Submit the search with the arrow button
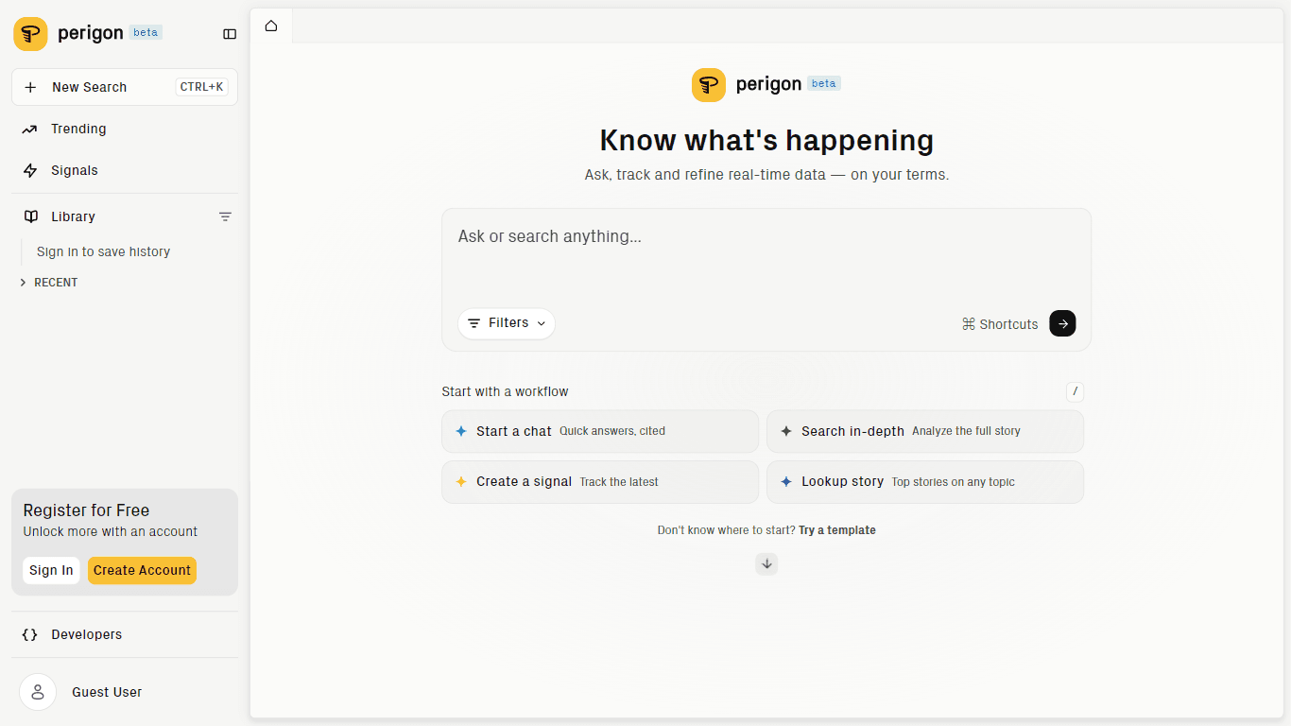Image resolution: width=1291 pixels, height=726 pixels. click(1062, 323)
